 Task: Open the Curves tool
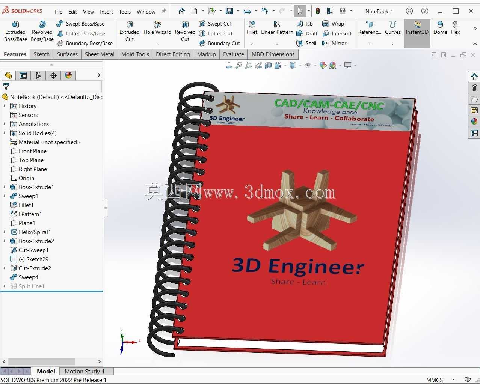click(393, 29)
